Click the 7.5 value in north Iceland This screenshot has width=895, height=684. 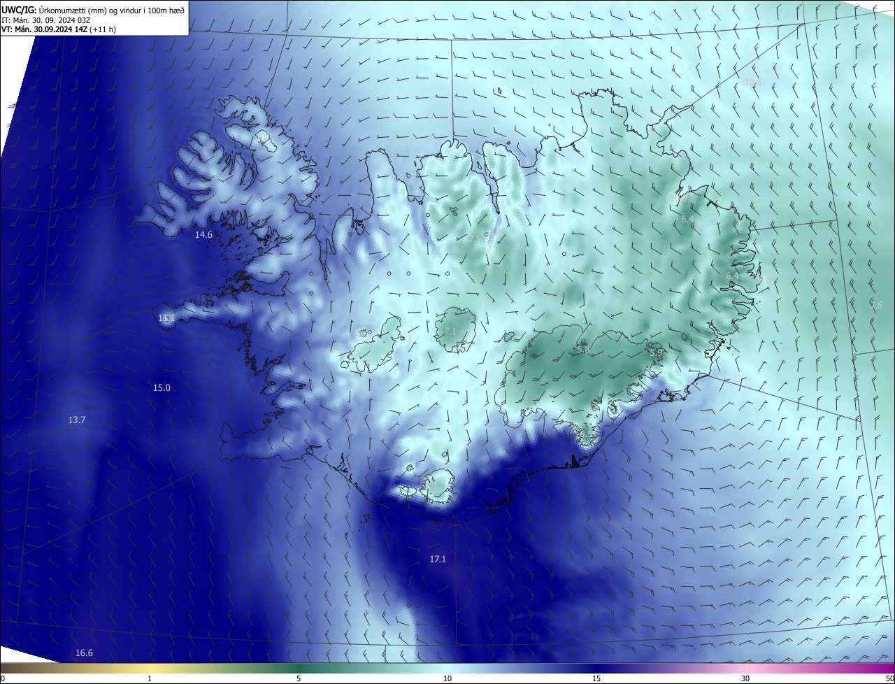point(475,238)
